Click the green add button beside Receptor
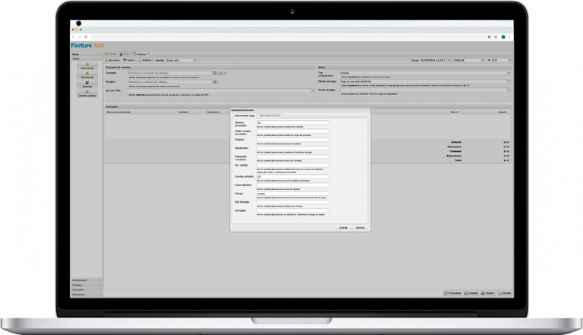 point(216,81)
